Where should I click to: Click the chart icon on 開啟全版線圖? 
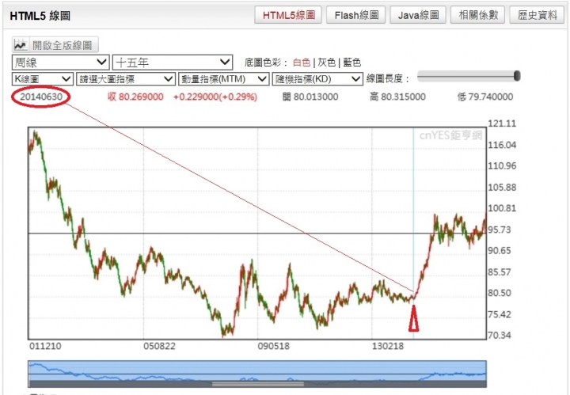[x=21, y=45]
